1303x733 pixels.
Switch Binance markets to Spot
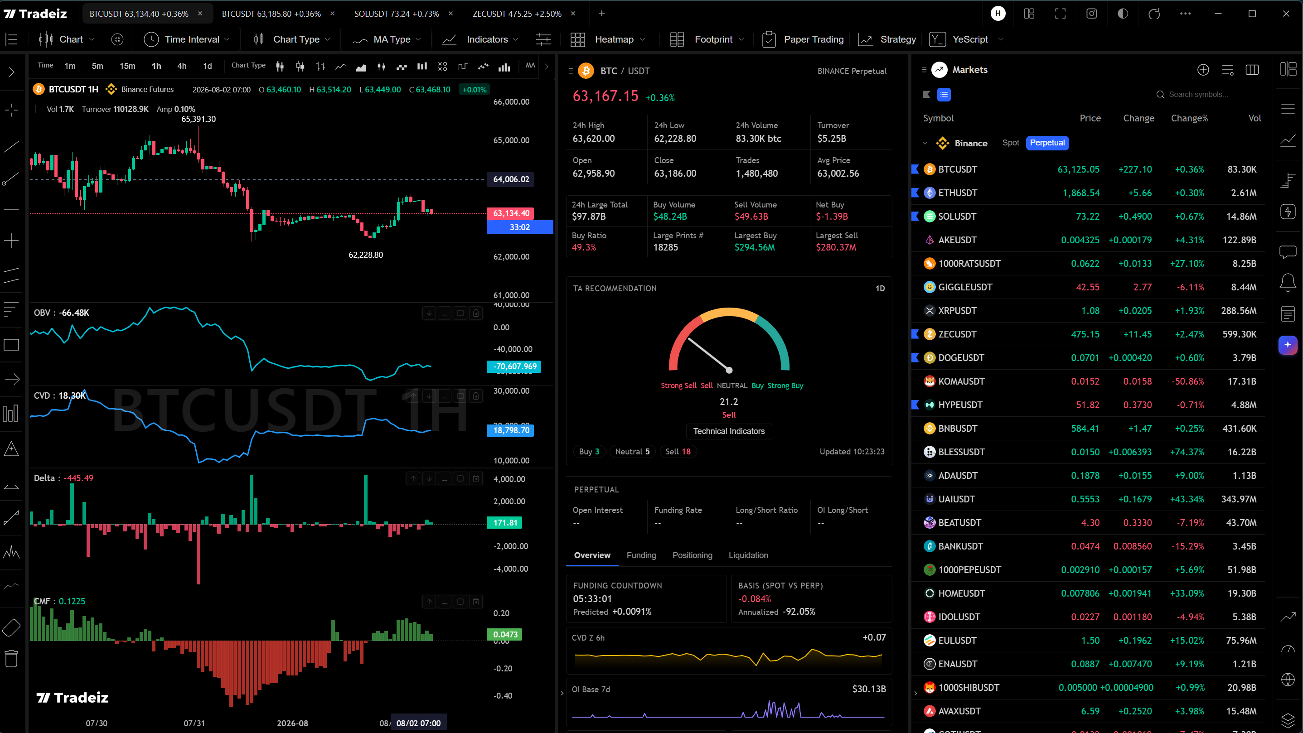point(1010,143)
